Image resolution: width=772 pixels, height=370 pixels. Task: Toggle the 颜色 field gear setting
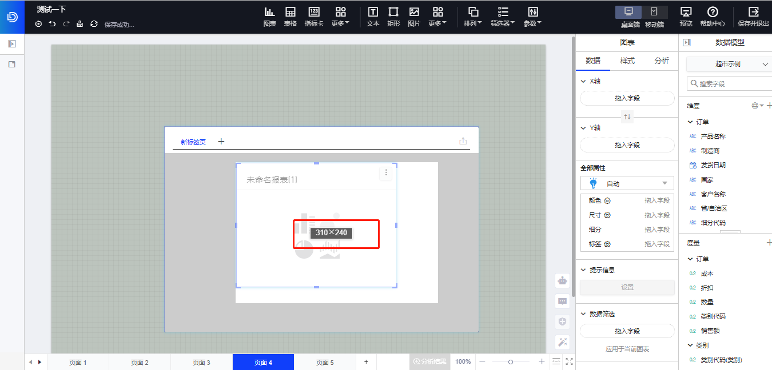tap(608, 200)
